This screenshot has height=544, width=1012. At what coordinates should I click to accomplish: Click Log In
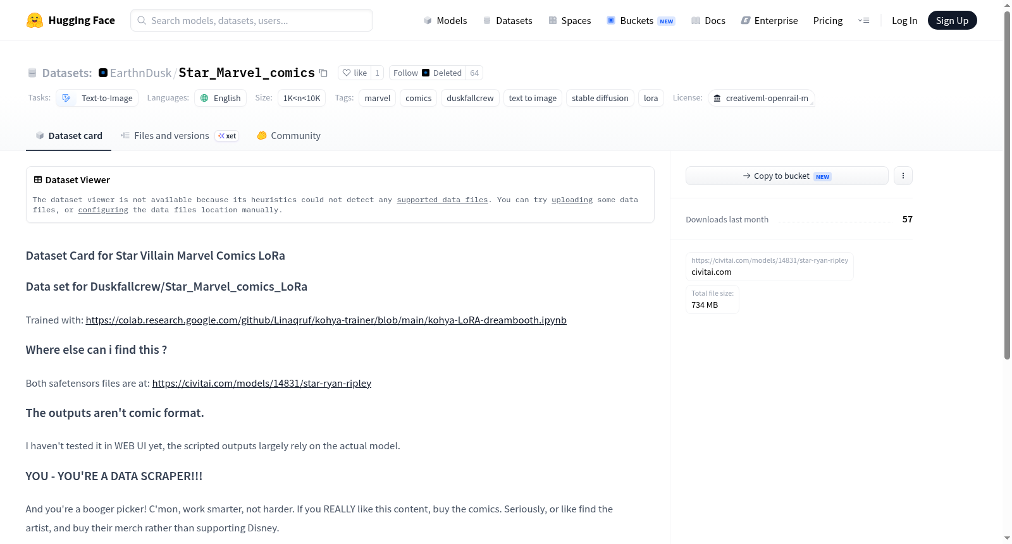904,20
